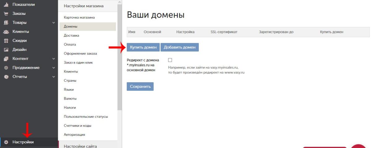371x148 pixels.
Task: Click the Показатели bar chart icon
Action: 6,5
